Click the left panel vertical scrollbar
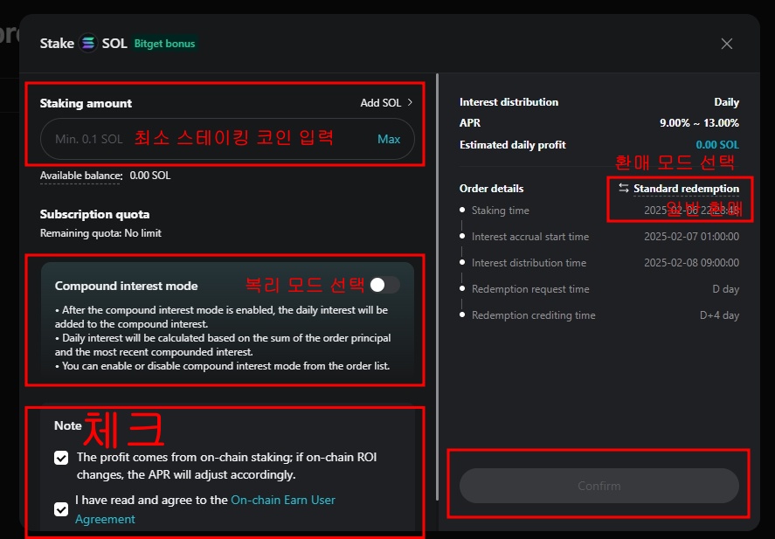This screenshot has height=539, width=775. 437,287
